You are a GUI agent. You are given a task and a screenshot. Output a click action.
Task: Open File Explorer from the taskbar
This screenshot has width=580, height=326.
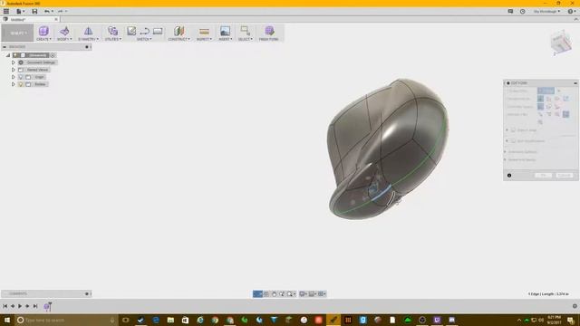coord(170,320)
